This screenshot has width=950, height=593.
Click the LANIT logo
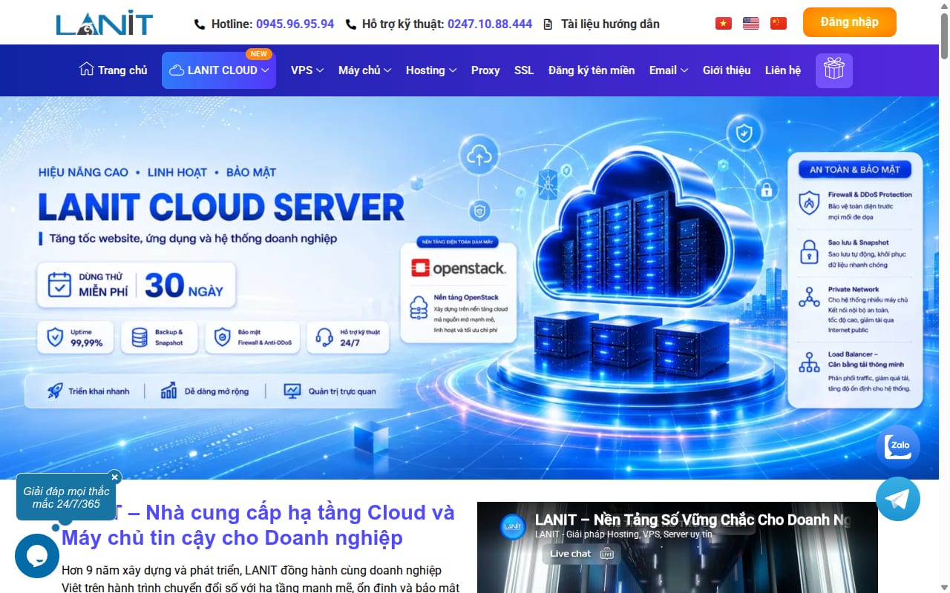coord(105,23)
